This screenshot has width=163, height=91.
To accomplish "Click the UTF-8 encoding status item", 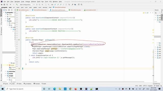I will 145,86.
